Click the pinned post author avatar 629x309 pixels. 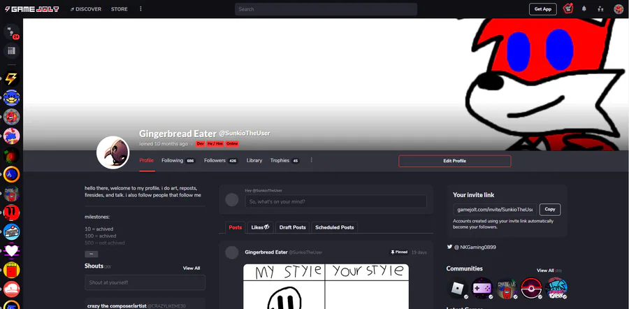point(232,252)
